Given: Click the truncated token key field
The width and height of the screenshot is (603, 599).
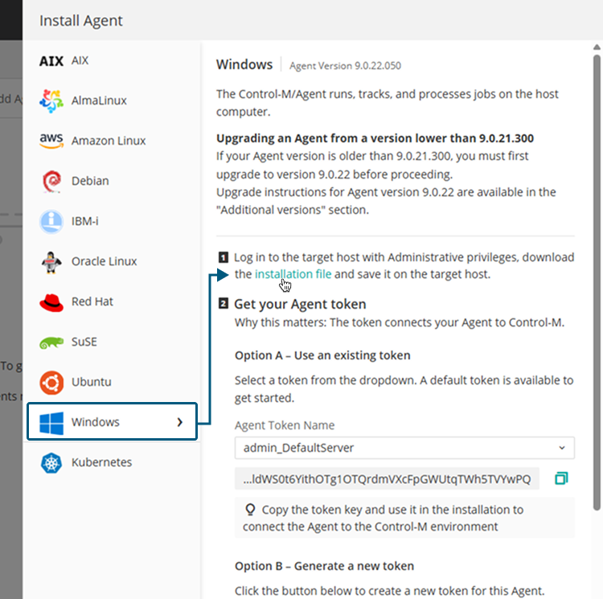Looking at the screenshot, I should pos(387,479).
